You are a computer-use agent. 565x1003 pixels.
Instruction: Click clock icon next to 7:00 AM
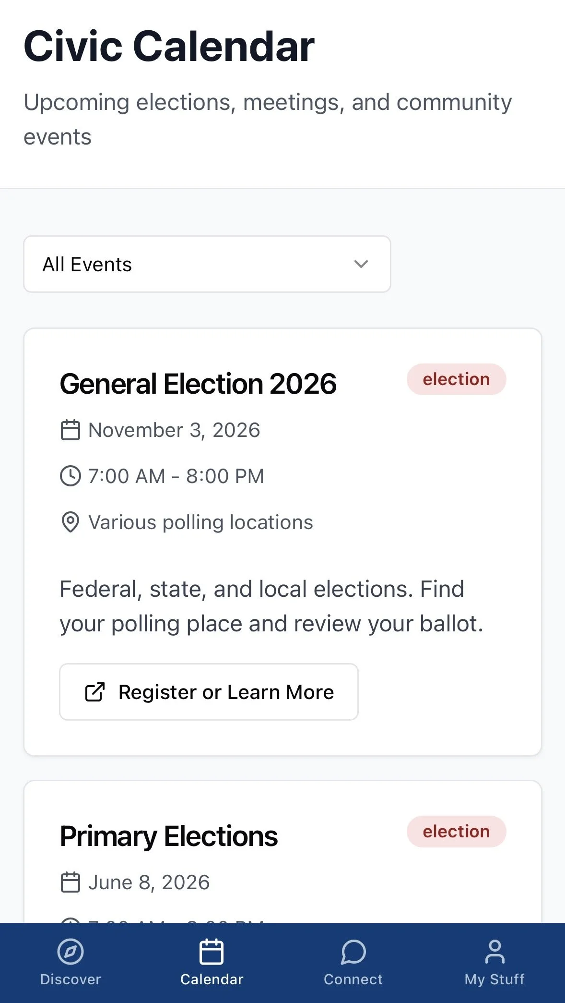point(71,476)
